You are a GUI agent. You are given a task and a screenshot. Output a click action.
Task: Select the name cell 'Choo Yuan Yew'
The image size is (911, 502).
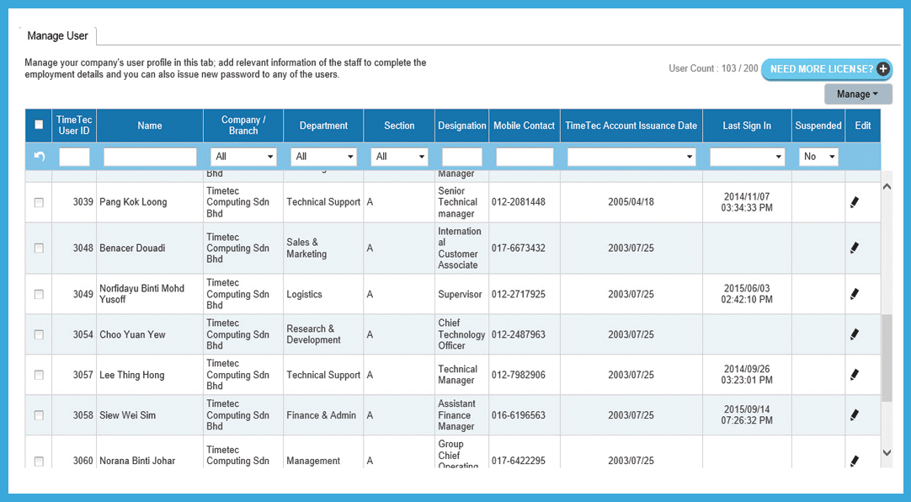coord(132,334)
